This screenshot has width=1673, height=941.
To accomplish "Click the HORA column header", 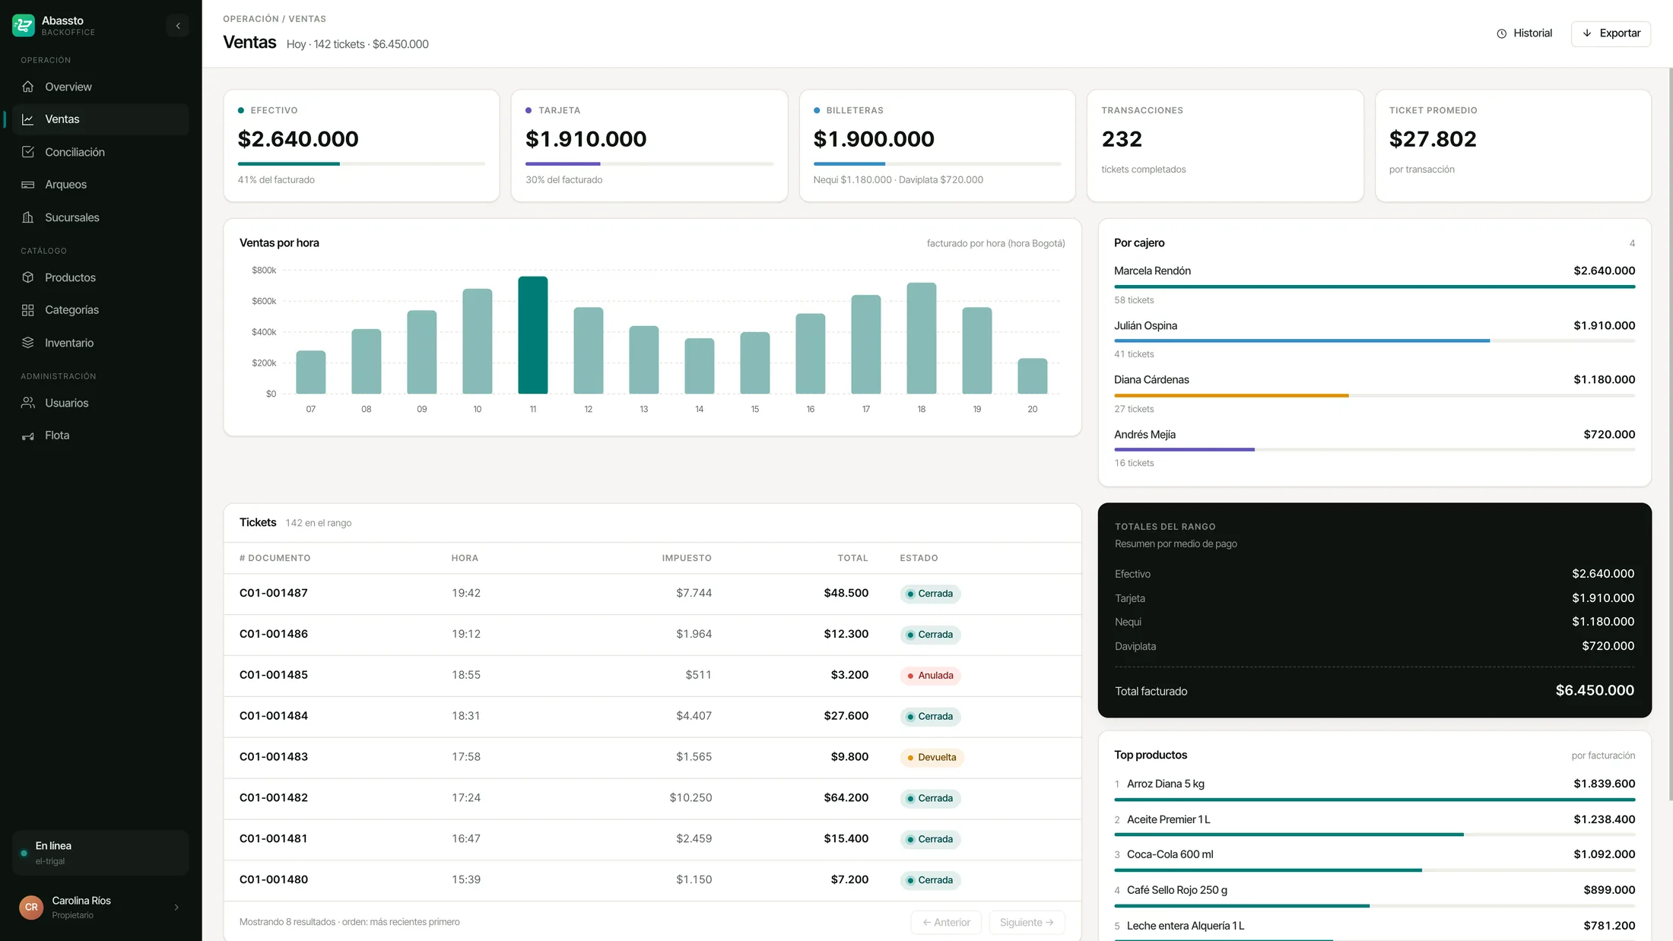I will tap(465, 558).
